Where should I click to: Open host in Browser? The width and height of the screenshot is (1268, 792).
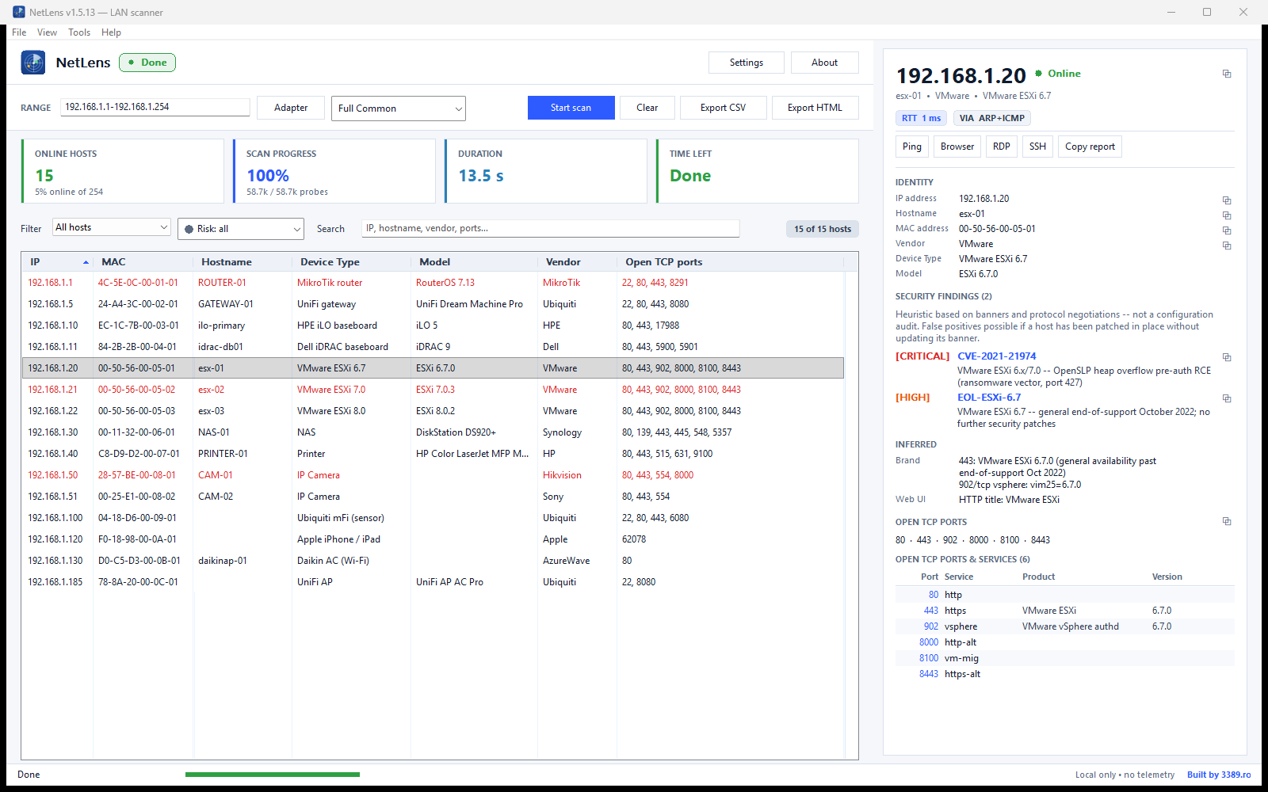(x=957, y=147)
